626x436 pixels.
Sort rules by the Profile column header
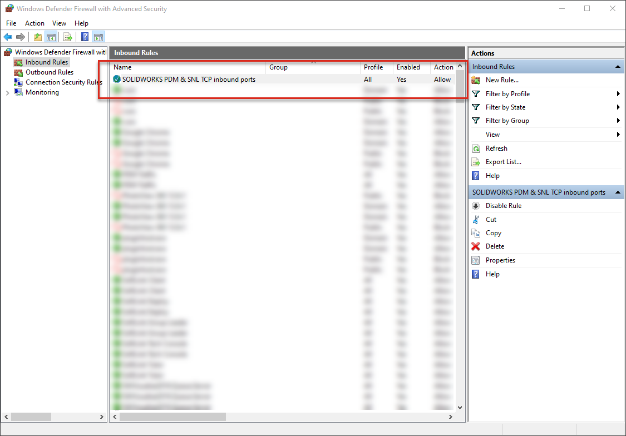pyautogui.click(x=377, y=67)
